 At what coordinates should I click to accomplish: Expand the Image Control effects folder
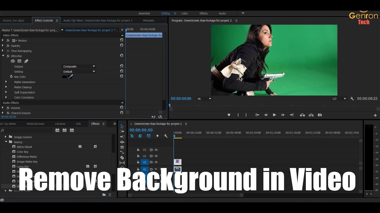(5, 137)
